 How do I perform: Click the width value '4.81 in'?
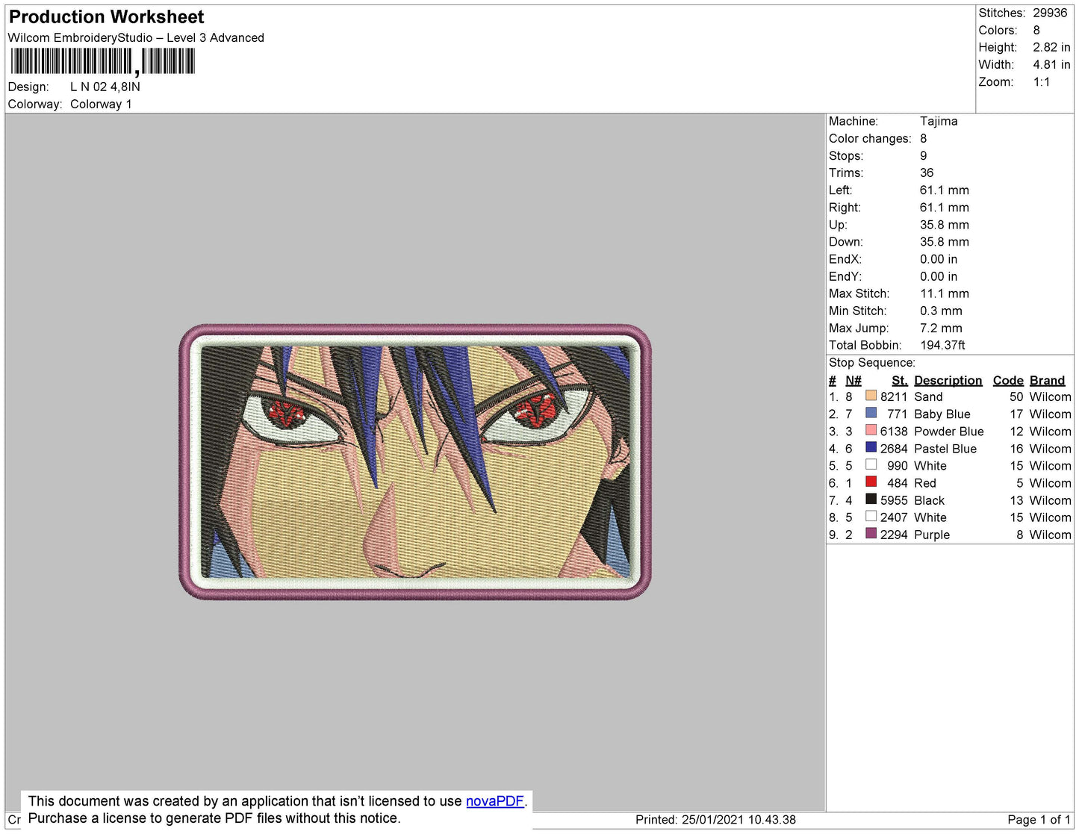click(x=1051, y=64)
